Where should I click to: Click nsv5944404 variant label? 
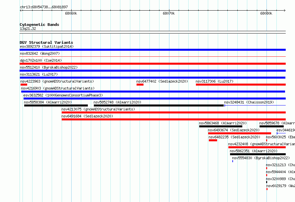coord(280,172)
